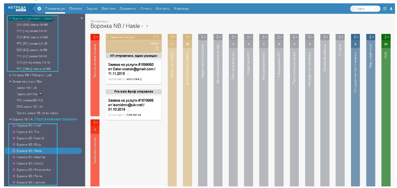This screenshot has height=188, width=397.
Task: Select SEO [RU] заявки UA NB
Action: [x=32, y=37]
